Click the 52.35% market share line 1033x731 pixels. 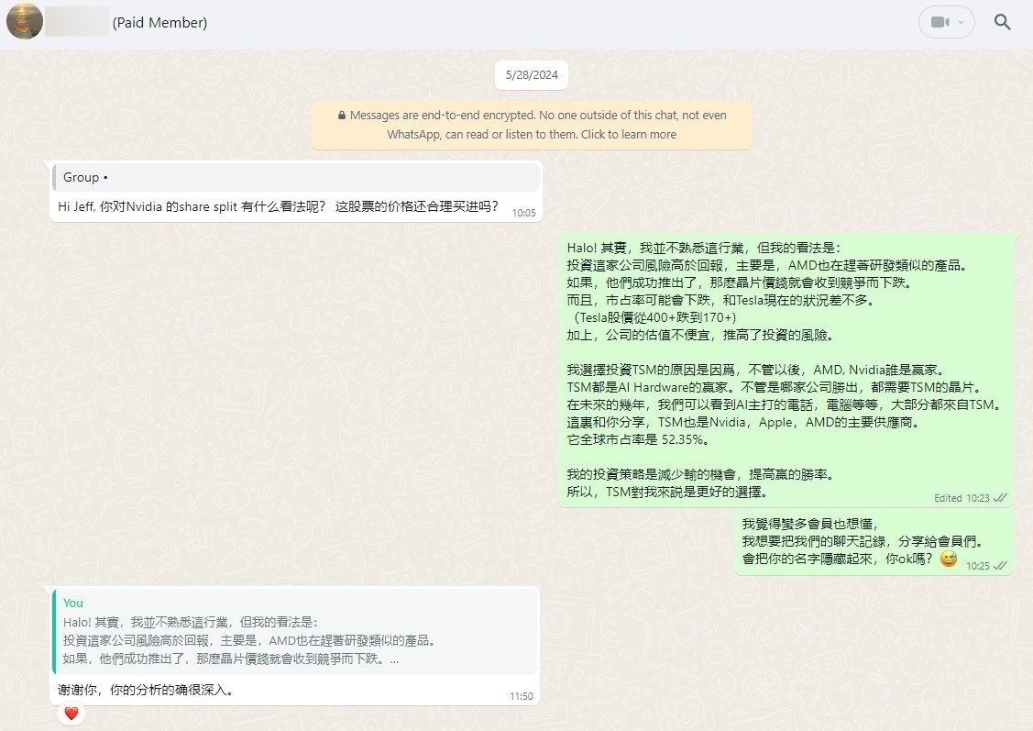pos(638,439)
